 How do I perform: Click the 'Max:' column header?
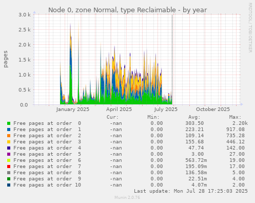pyautogui.click(x=235, y=117)
